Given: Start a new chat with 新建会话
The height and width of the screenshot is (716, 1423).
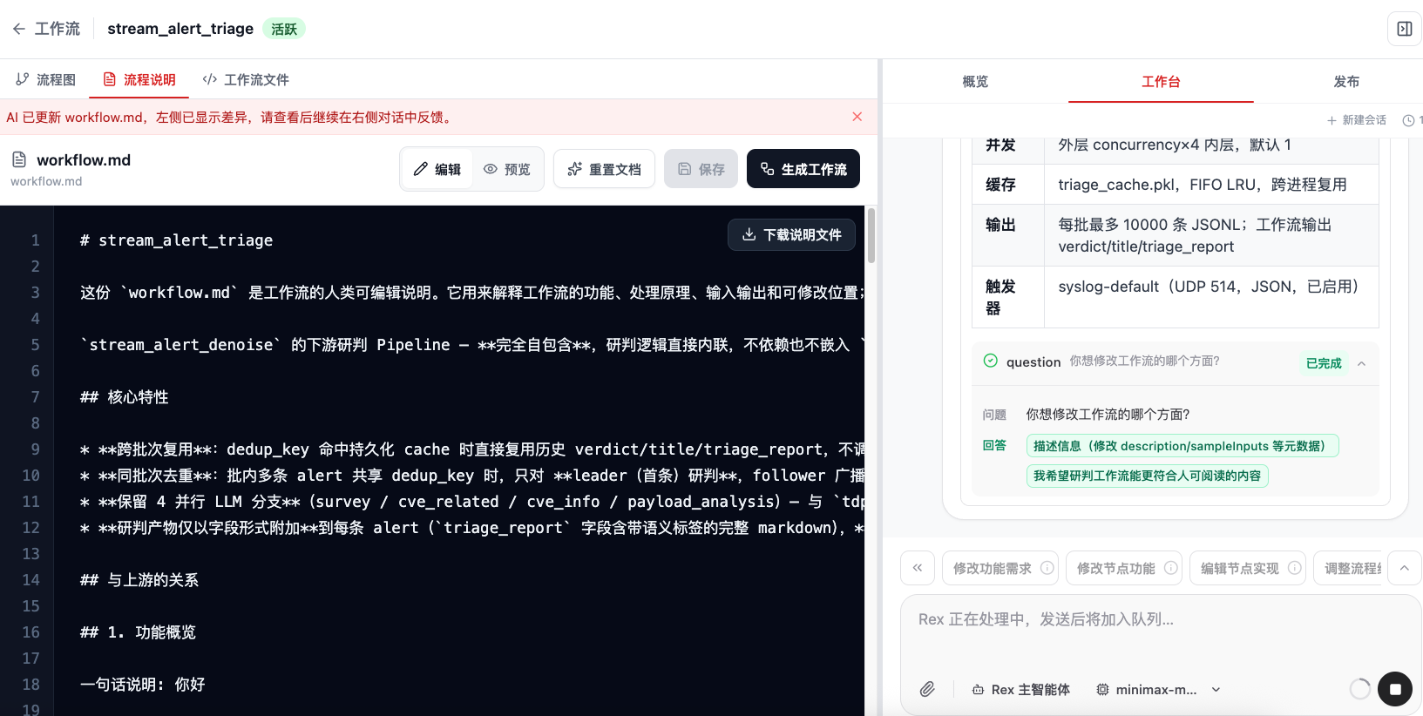Looking at the screenshot, I should 1357,120.
